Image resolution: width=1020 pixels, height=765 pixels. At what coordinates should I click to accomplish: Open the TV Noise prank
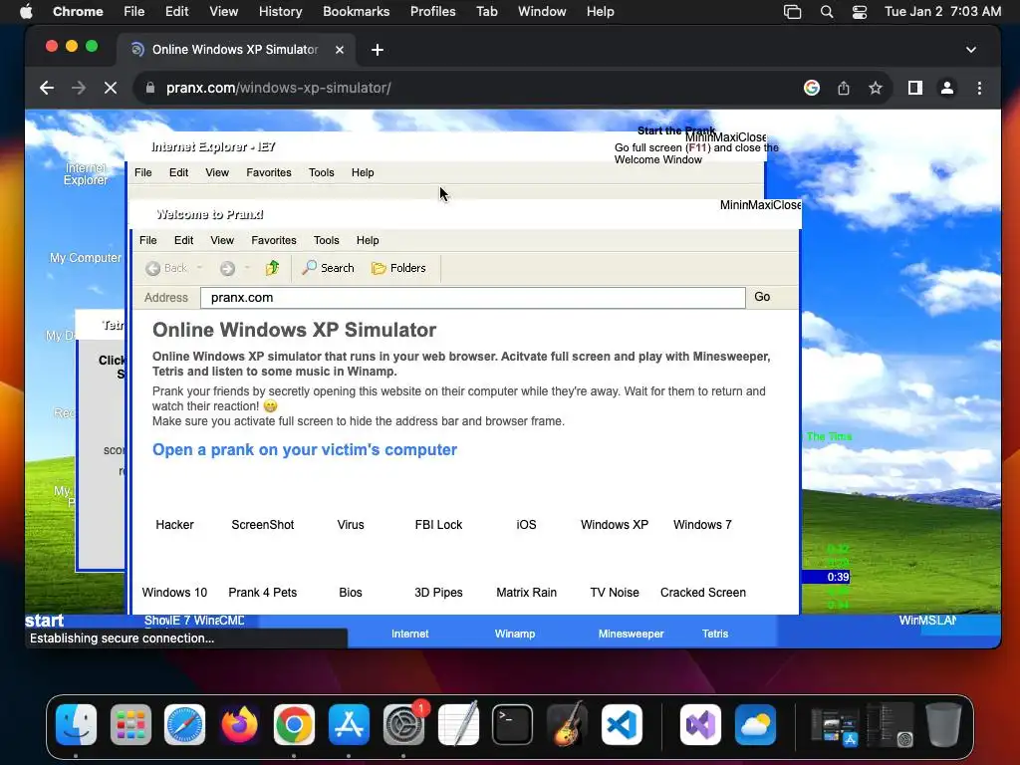tap(615, 593)
